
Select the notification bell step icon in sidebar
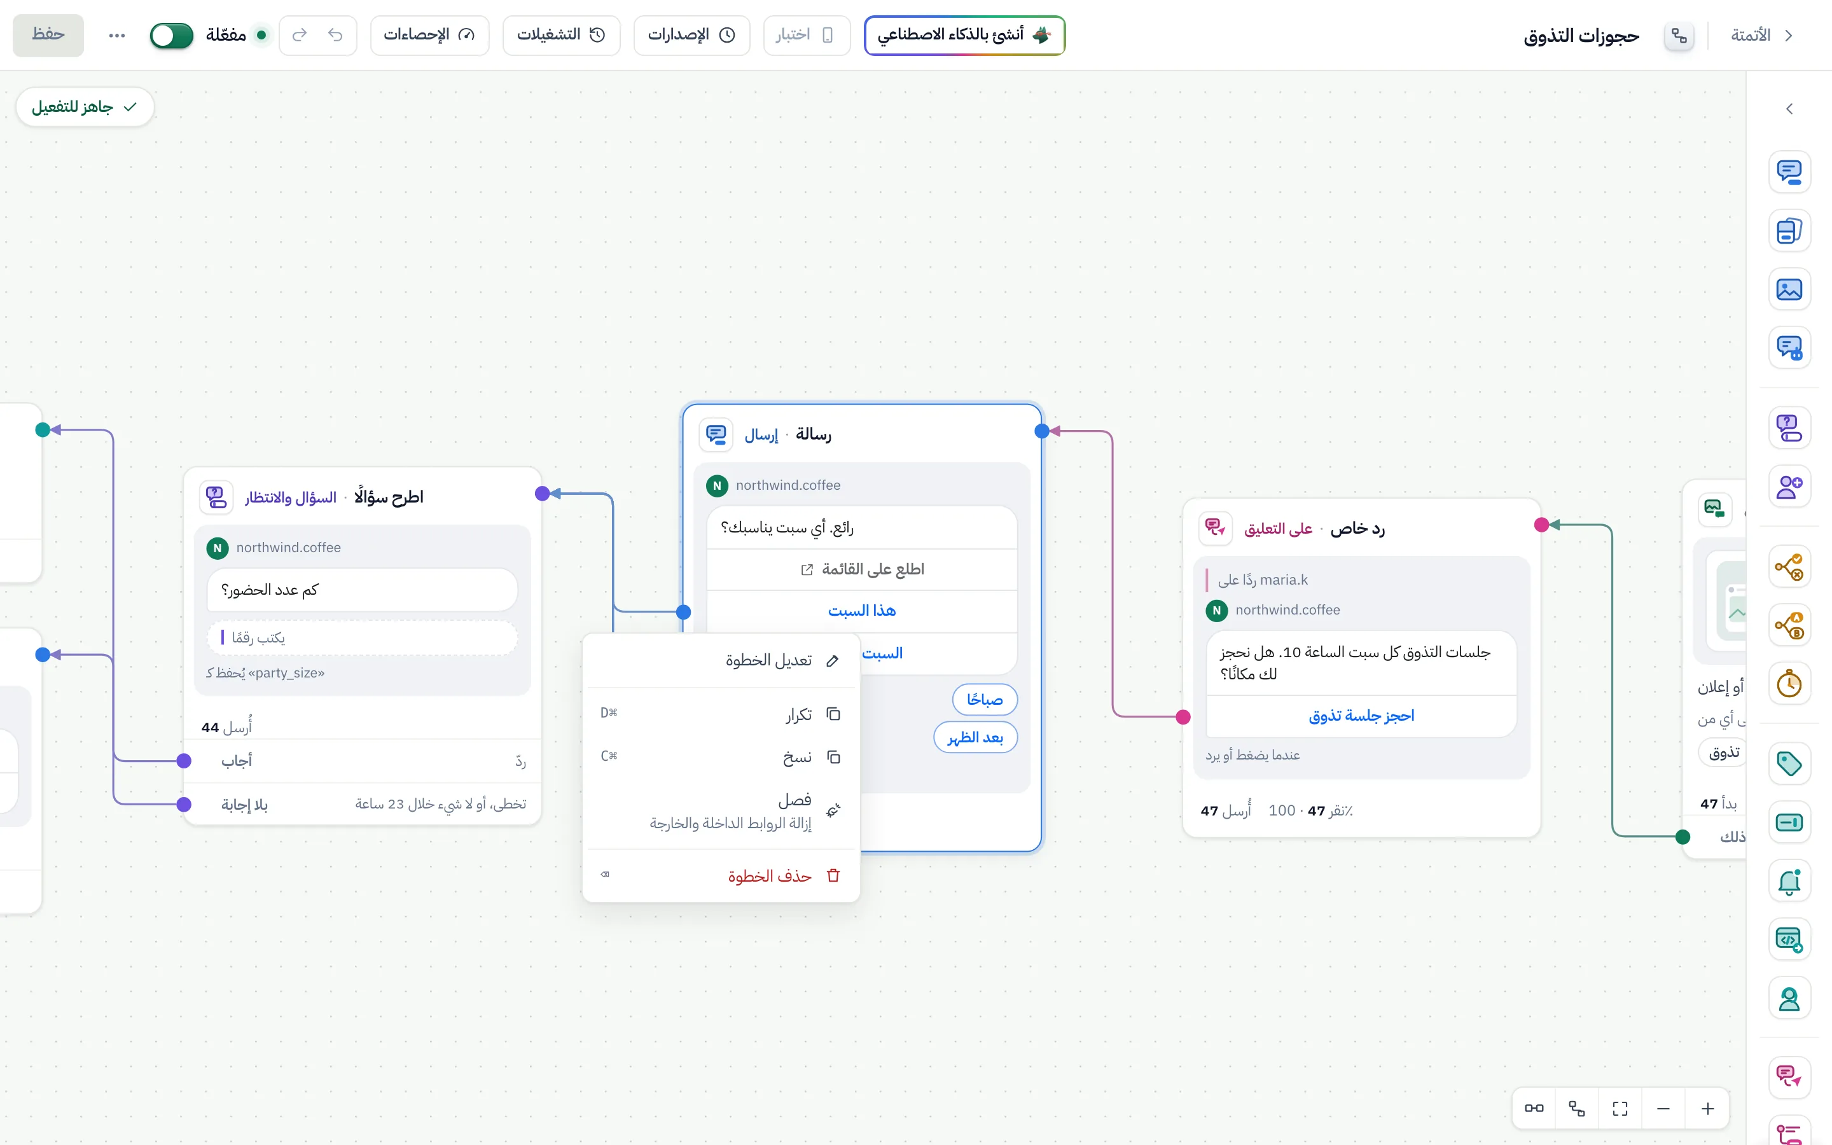1789,881
